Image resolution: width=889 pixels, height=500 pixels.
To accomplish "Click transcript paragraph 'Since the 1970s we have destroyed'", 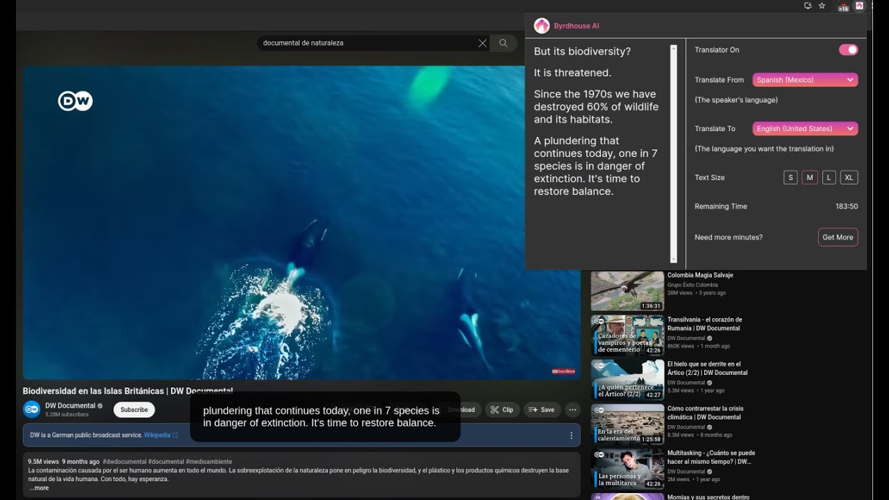I will (x=596, y=107).
